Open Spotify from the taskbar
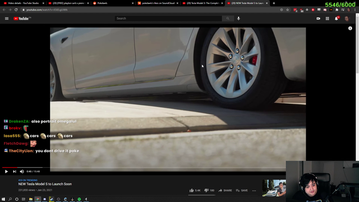Image resolution: width=359 pixels, height=202 pixels. pyautogui.click(x=79, y=199)
